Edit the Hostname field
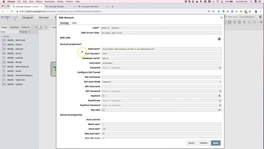The image size is (264, 149). point(161,49)
